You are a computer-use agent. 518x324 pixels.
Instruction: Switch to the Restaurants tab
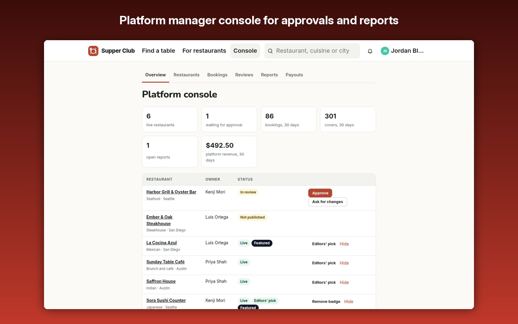point(186,75)
